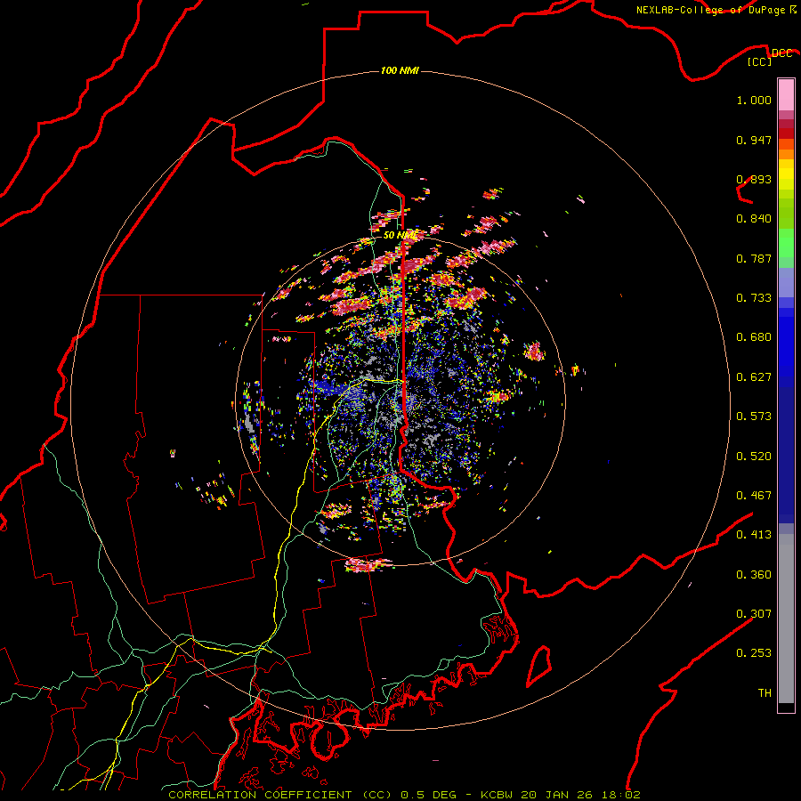Click the KCBW radar site identifier
This screenshot has height=801, width=801.
point(498,795)
